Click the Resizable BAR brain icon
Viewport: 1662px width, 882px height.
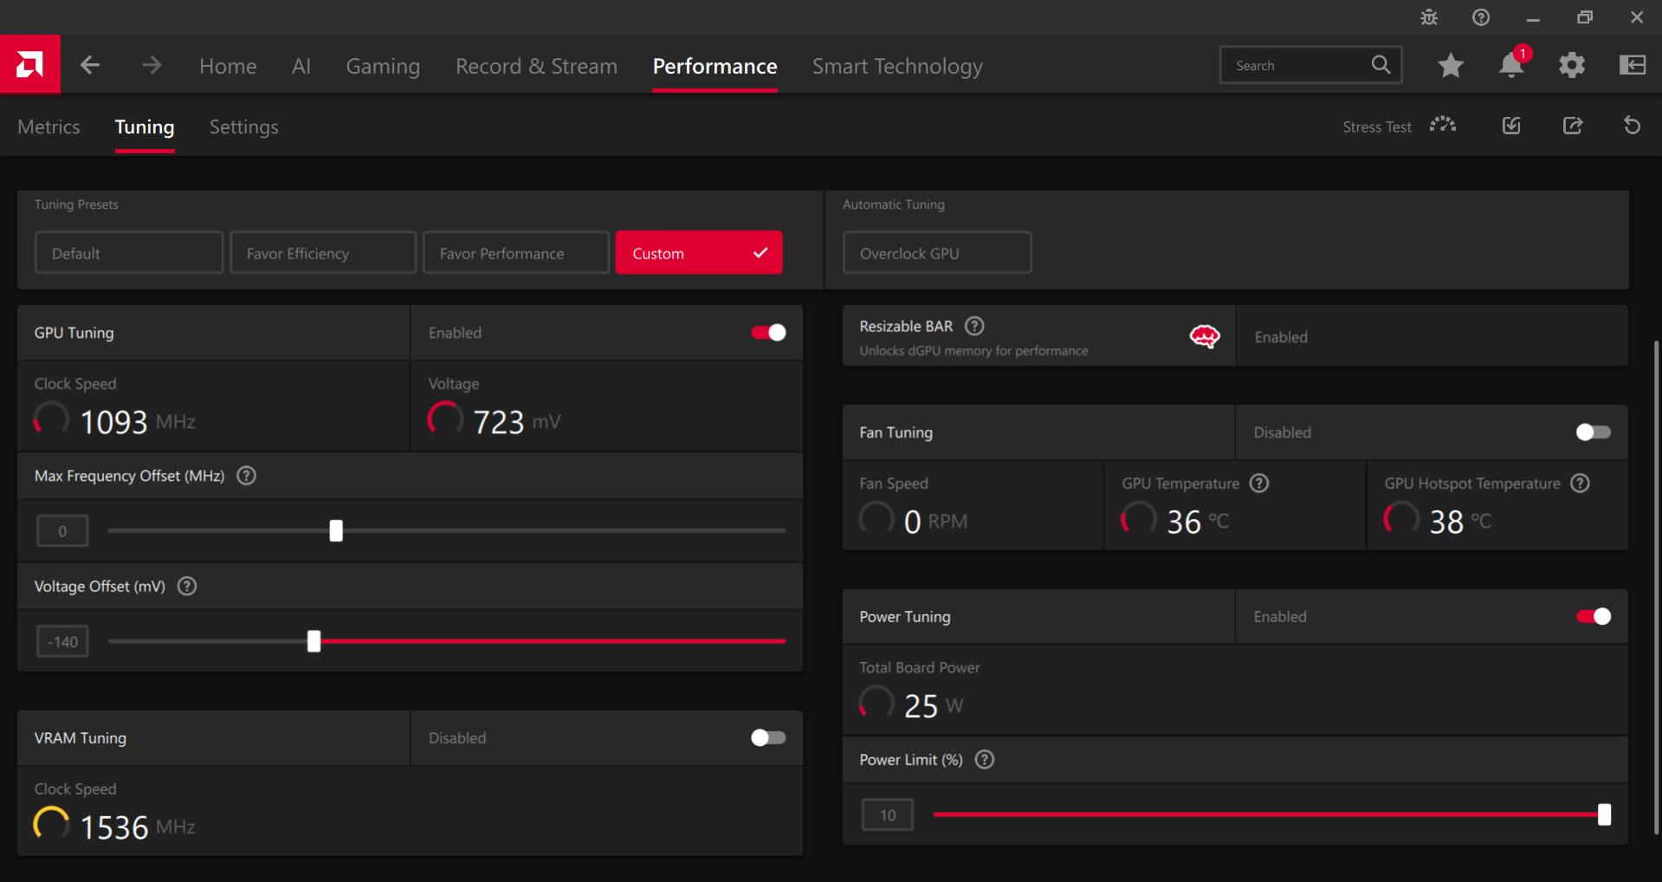(x=1205, y=336)
